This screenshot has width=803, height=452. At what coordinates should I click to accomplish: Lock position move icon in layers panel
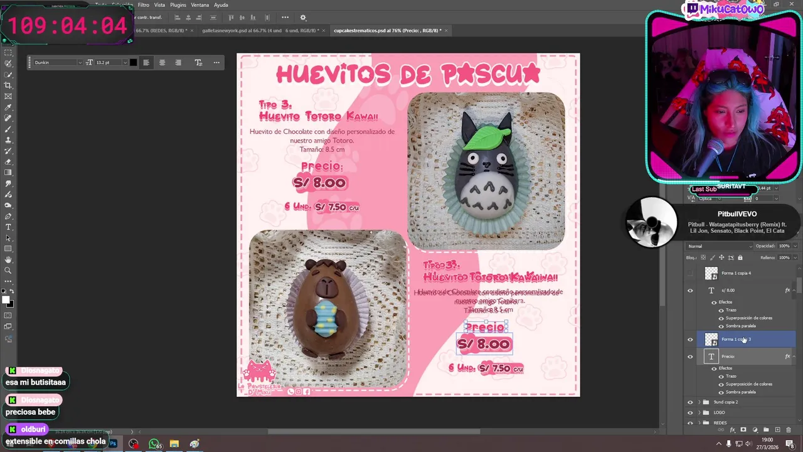pyautogui.click(x=721, y=257)
